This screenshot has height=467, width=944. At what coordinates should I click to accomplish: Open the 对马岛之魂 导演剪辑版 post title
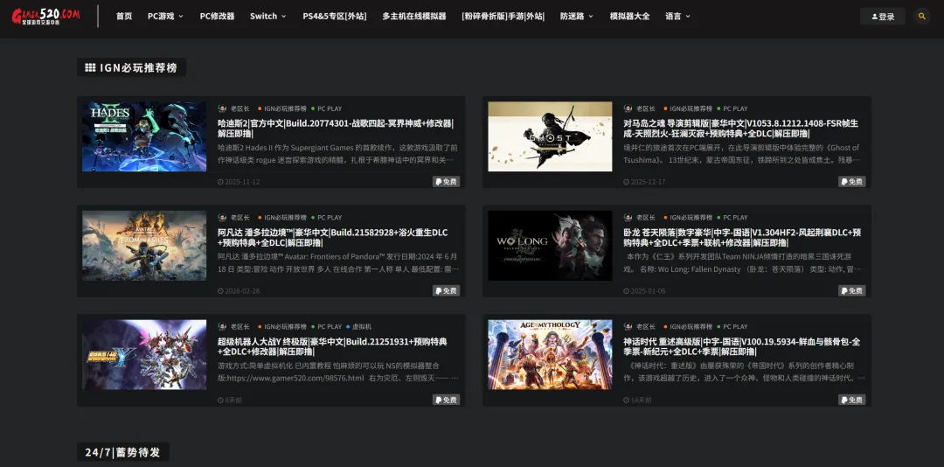click(741, 129)
